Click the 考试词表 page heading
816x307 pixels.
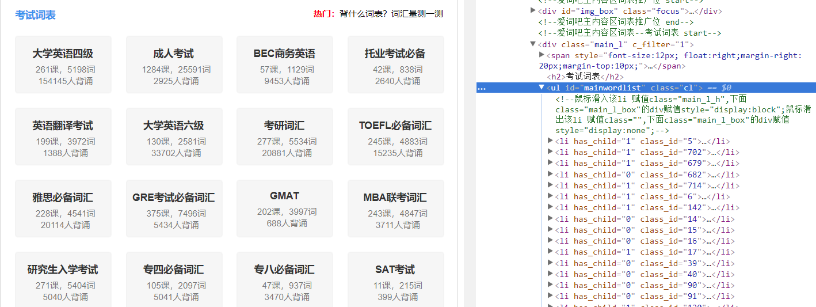[x=36, y=15]
